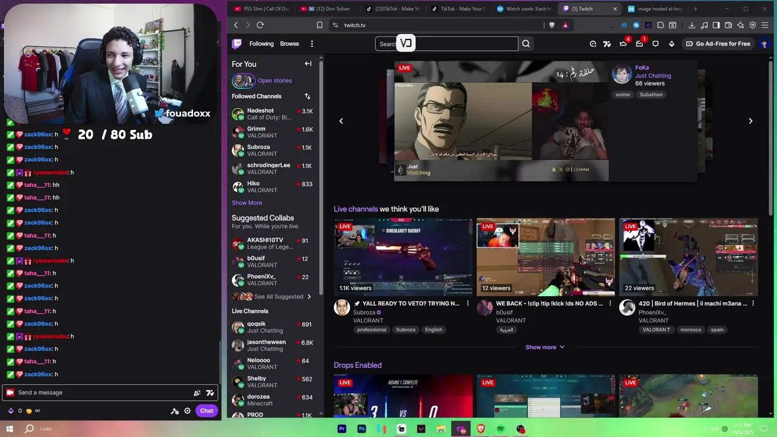
Task: Open chat settings gear icon
Action: click(x=188, y=411)
